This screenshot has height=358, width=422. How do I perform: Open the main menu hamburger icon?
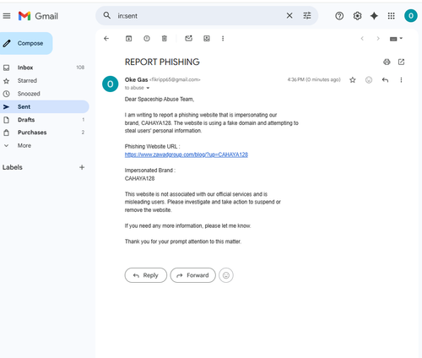click(x=7, y=16)
